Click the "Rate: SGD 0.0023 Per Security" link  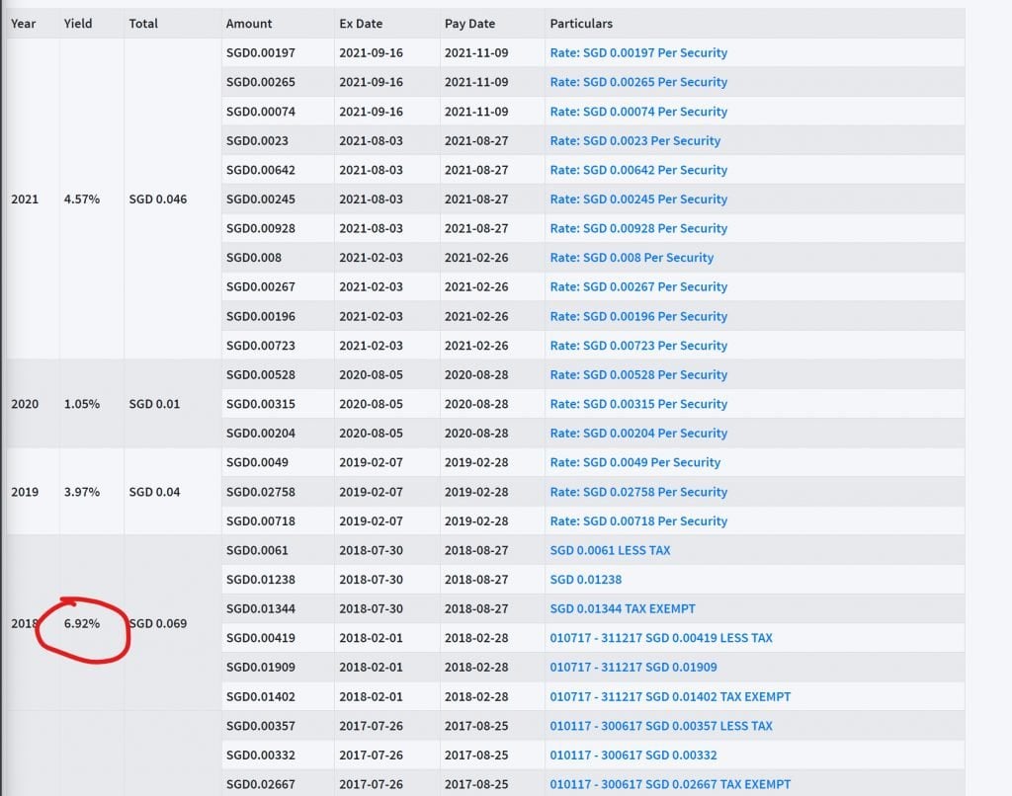(x=635, y=140)
